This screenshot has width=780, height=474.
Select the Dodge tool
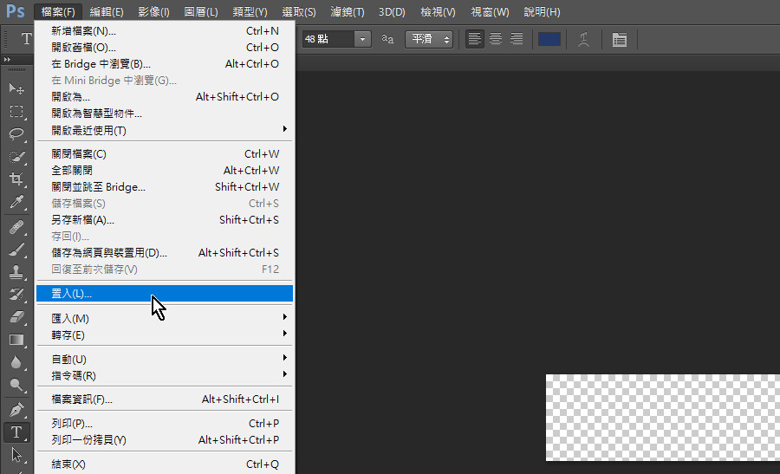[16, 385]
